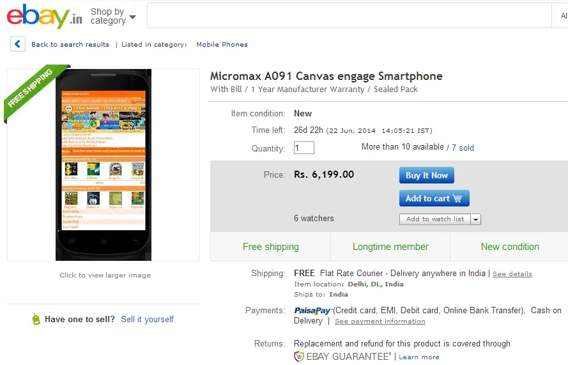Click the Micromax A091 Canvas engage title

click(326, 76)
